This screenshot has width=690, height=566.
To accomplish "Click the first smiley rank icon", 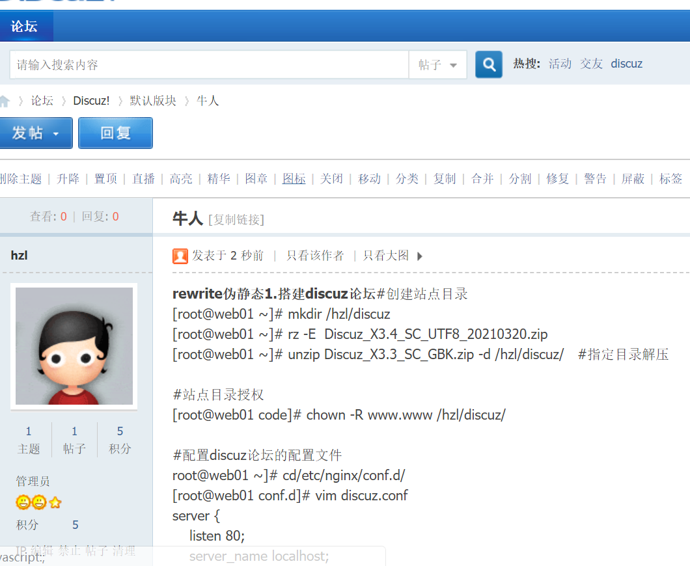I will point(23,502).
